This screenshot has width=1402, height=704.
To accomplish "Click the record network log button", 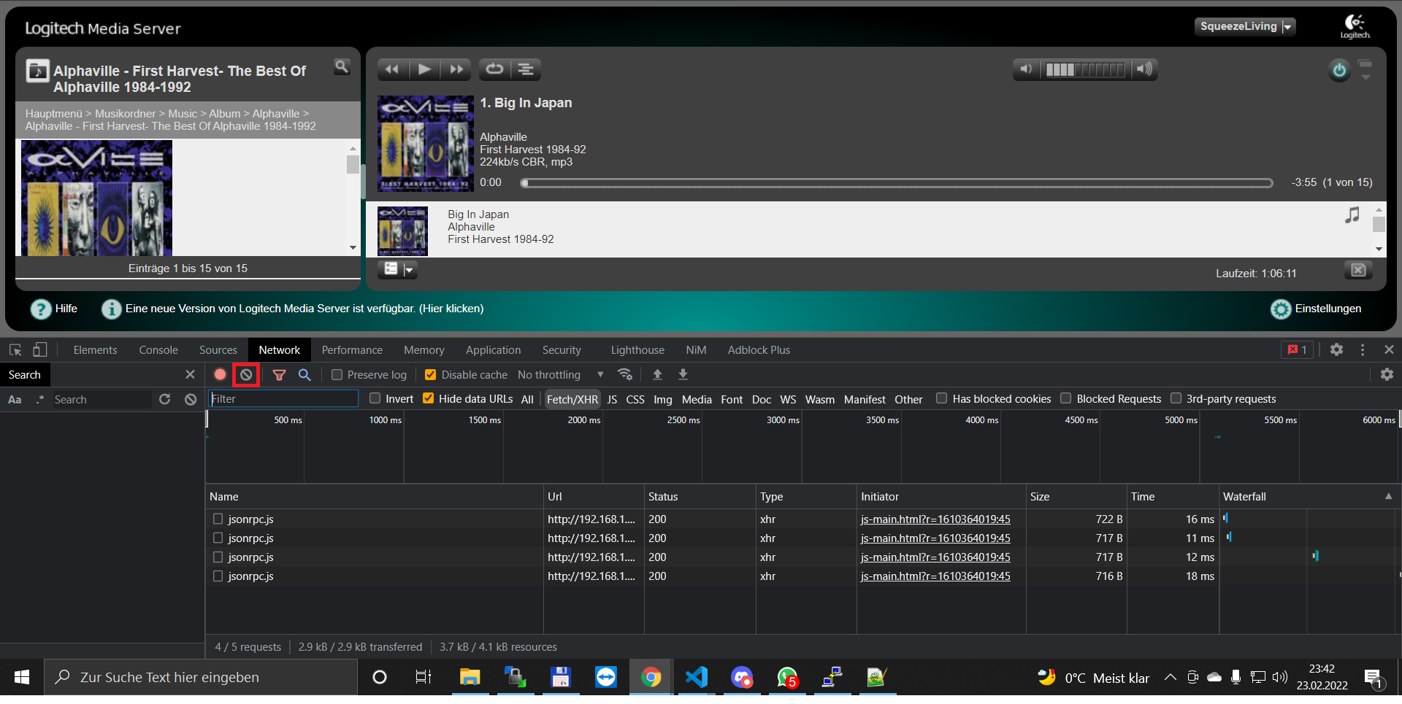I will coord(220,375).
